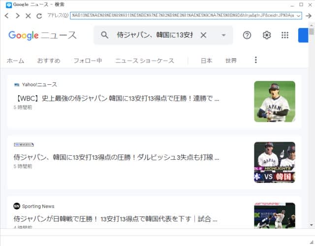
Task: Click the Japan batter thumbnail image
Action: pos(275,102)
